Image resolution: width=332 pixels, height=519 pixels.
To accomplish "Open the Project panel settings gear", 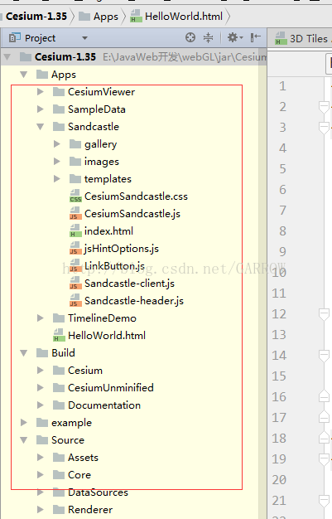I will (235, 38).
